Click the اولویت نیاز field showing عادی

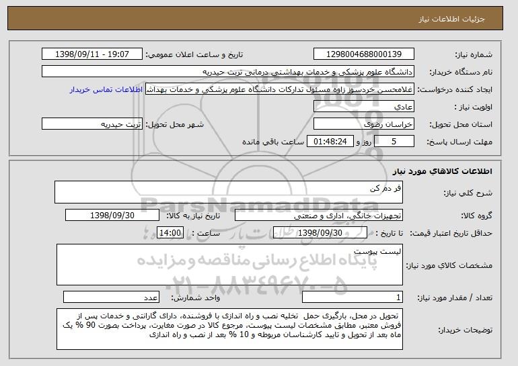point(364,107)
